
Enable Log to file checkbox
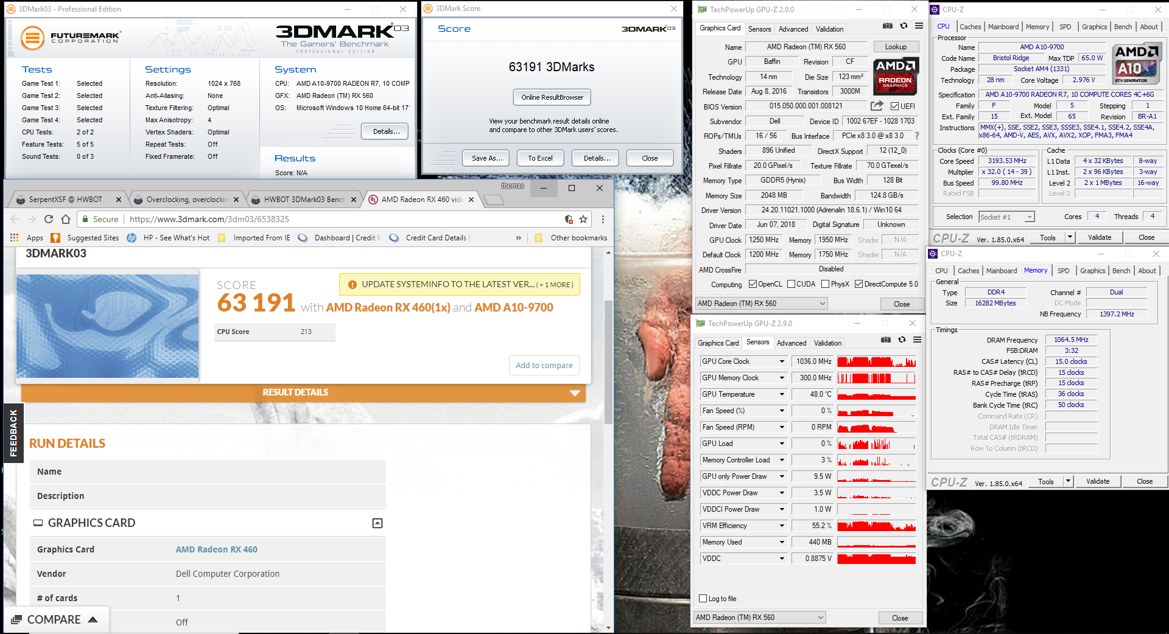[x=703, y=599]
